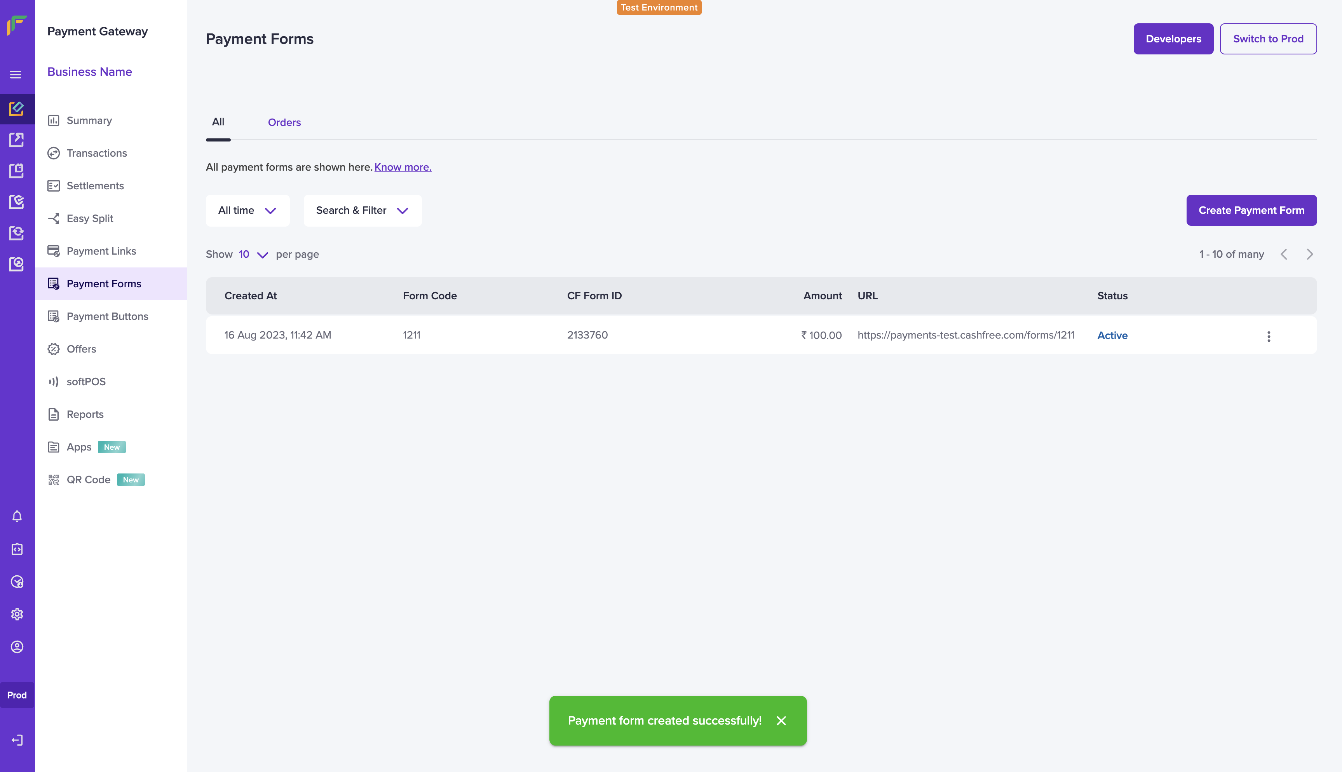This screenshot has width=1342, height=772.
Task: Change the rows per page dropdown
Action: point(253,255)
